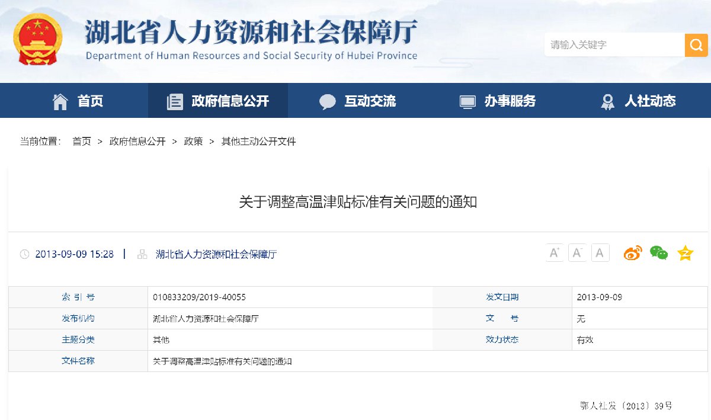Image resolution: width=711 pixels, height=420 pixels.
Task: Click 首页 in the breadcrumb path
Action: 82,142
